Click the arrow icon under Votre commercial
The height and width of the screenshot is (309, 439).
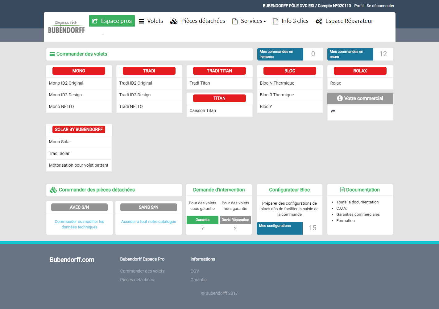333,111
